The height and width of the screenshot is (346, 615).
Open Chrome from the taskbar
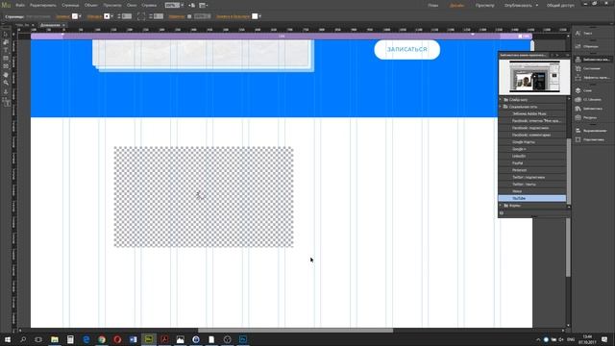[x=102, y=339]
